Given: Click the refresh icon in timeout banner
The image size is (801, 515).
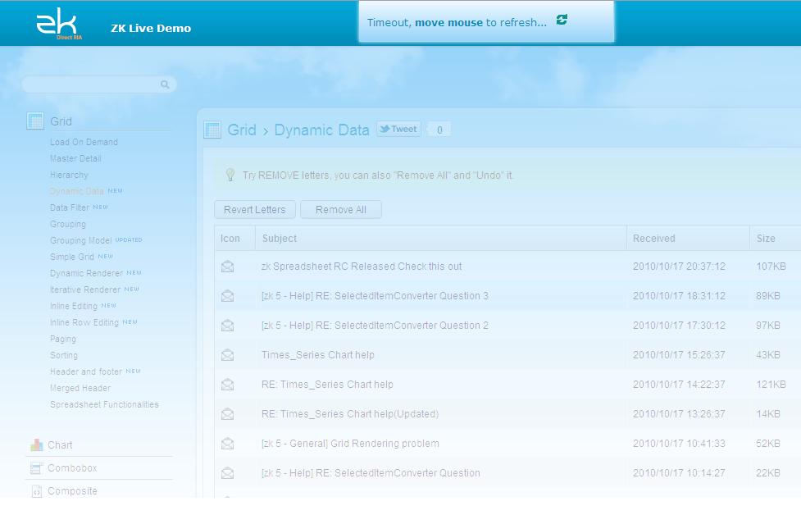Looking at the screenshot, I should [x=562, y=20].
